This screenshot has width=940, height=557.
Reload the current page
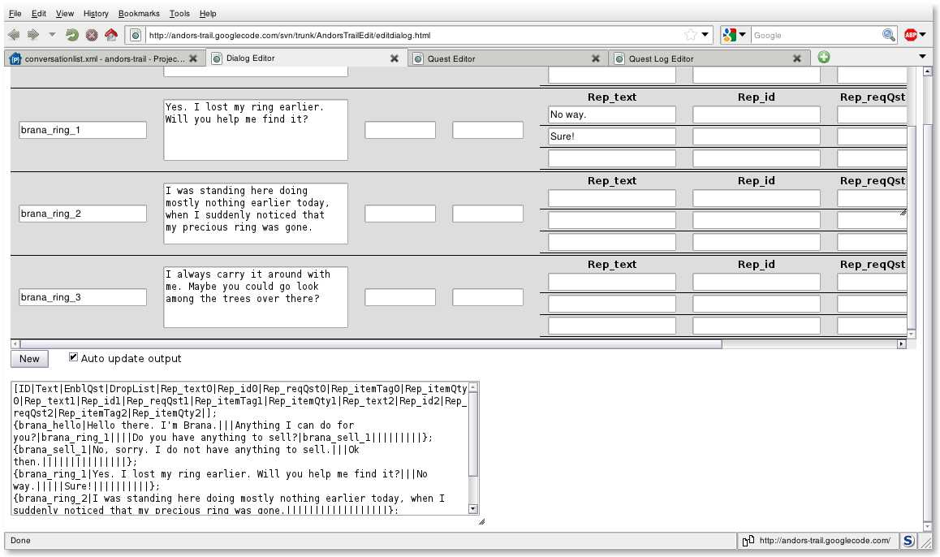(72, 35)
